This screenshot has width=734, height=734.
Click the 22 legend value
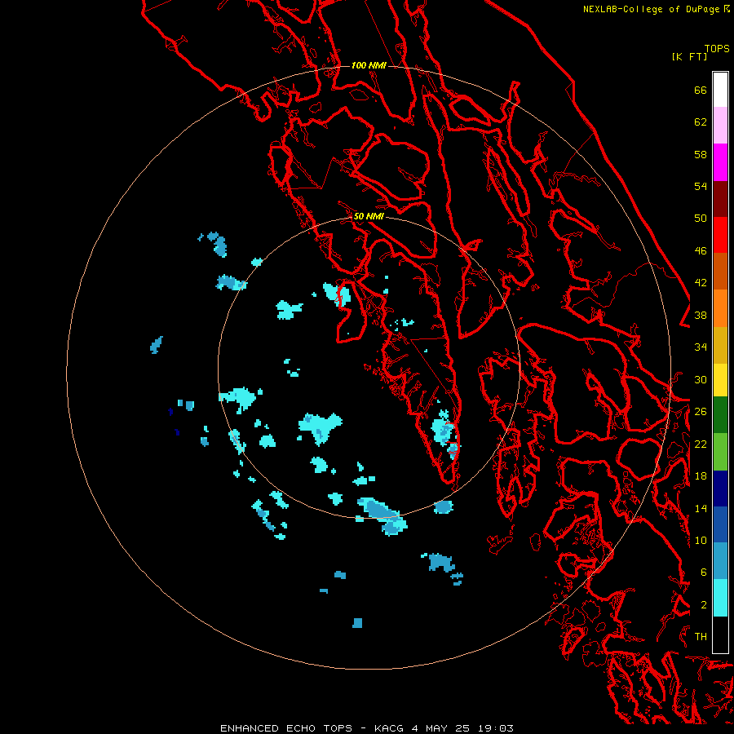[701, 444]
